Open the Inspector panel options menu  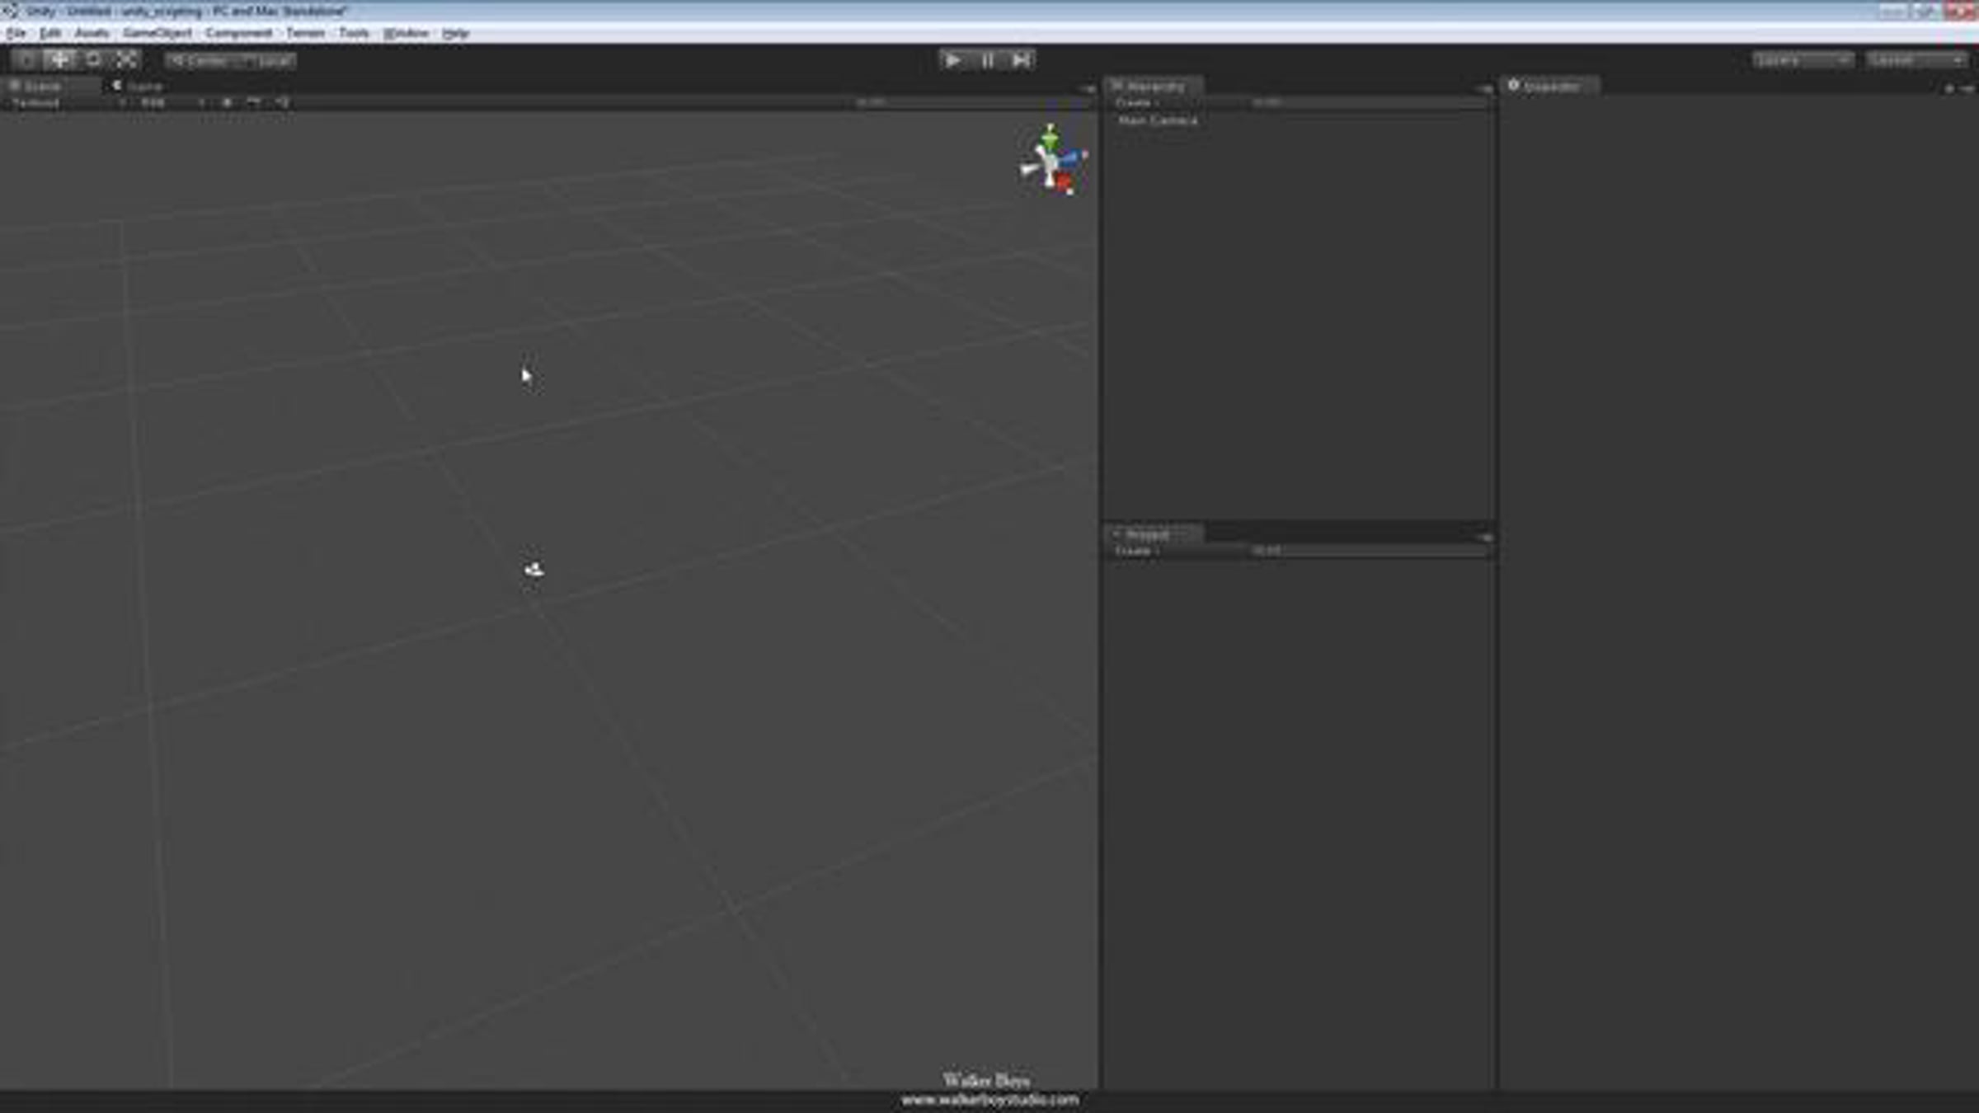[1967, 88]
